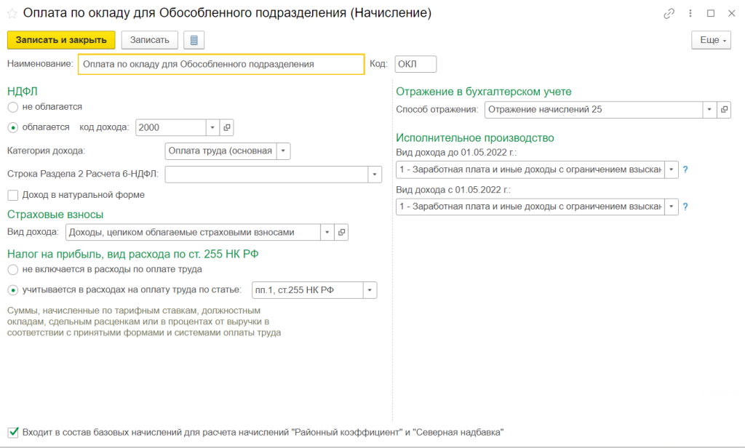Click the list report icon next to Записать

pyautogui.click(x=194, y=40)
